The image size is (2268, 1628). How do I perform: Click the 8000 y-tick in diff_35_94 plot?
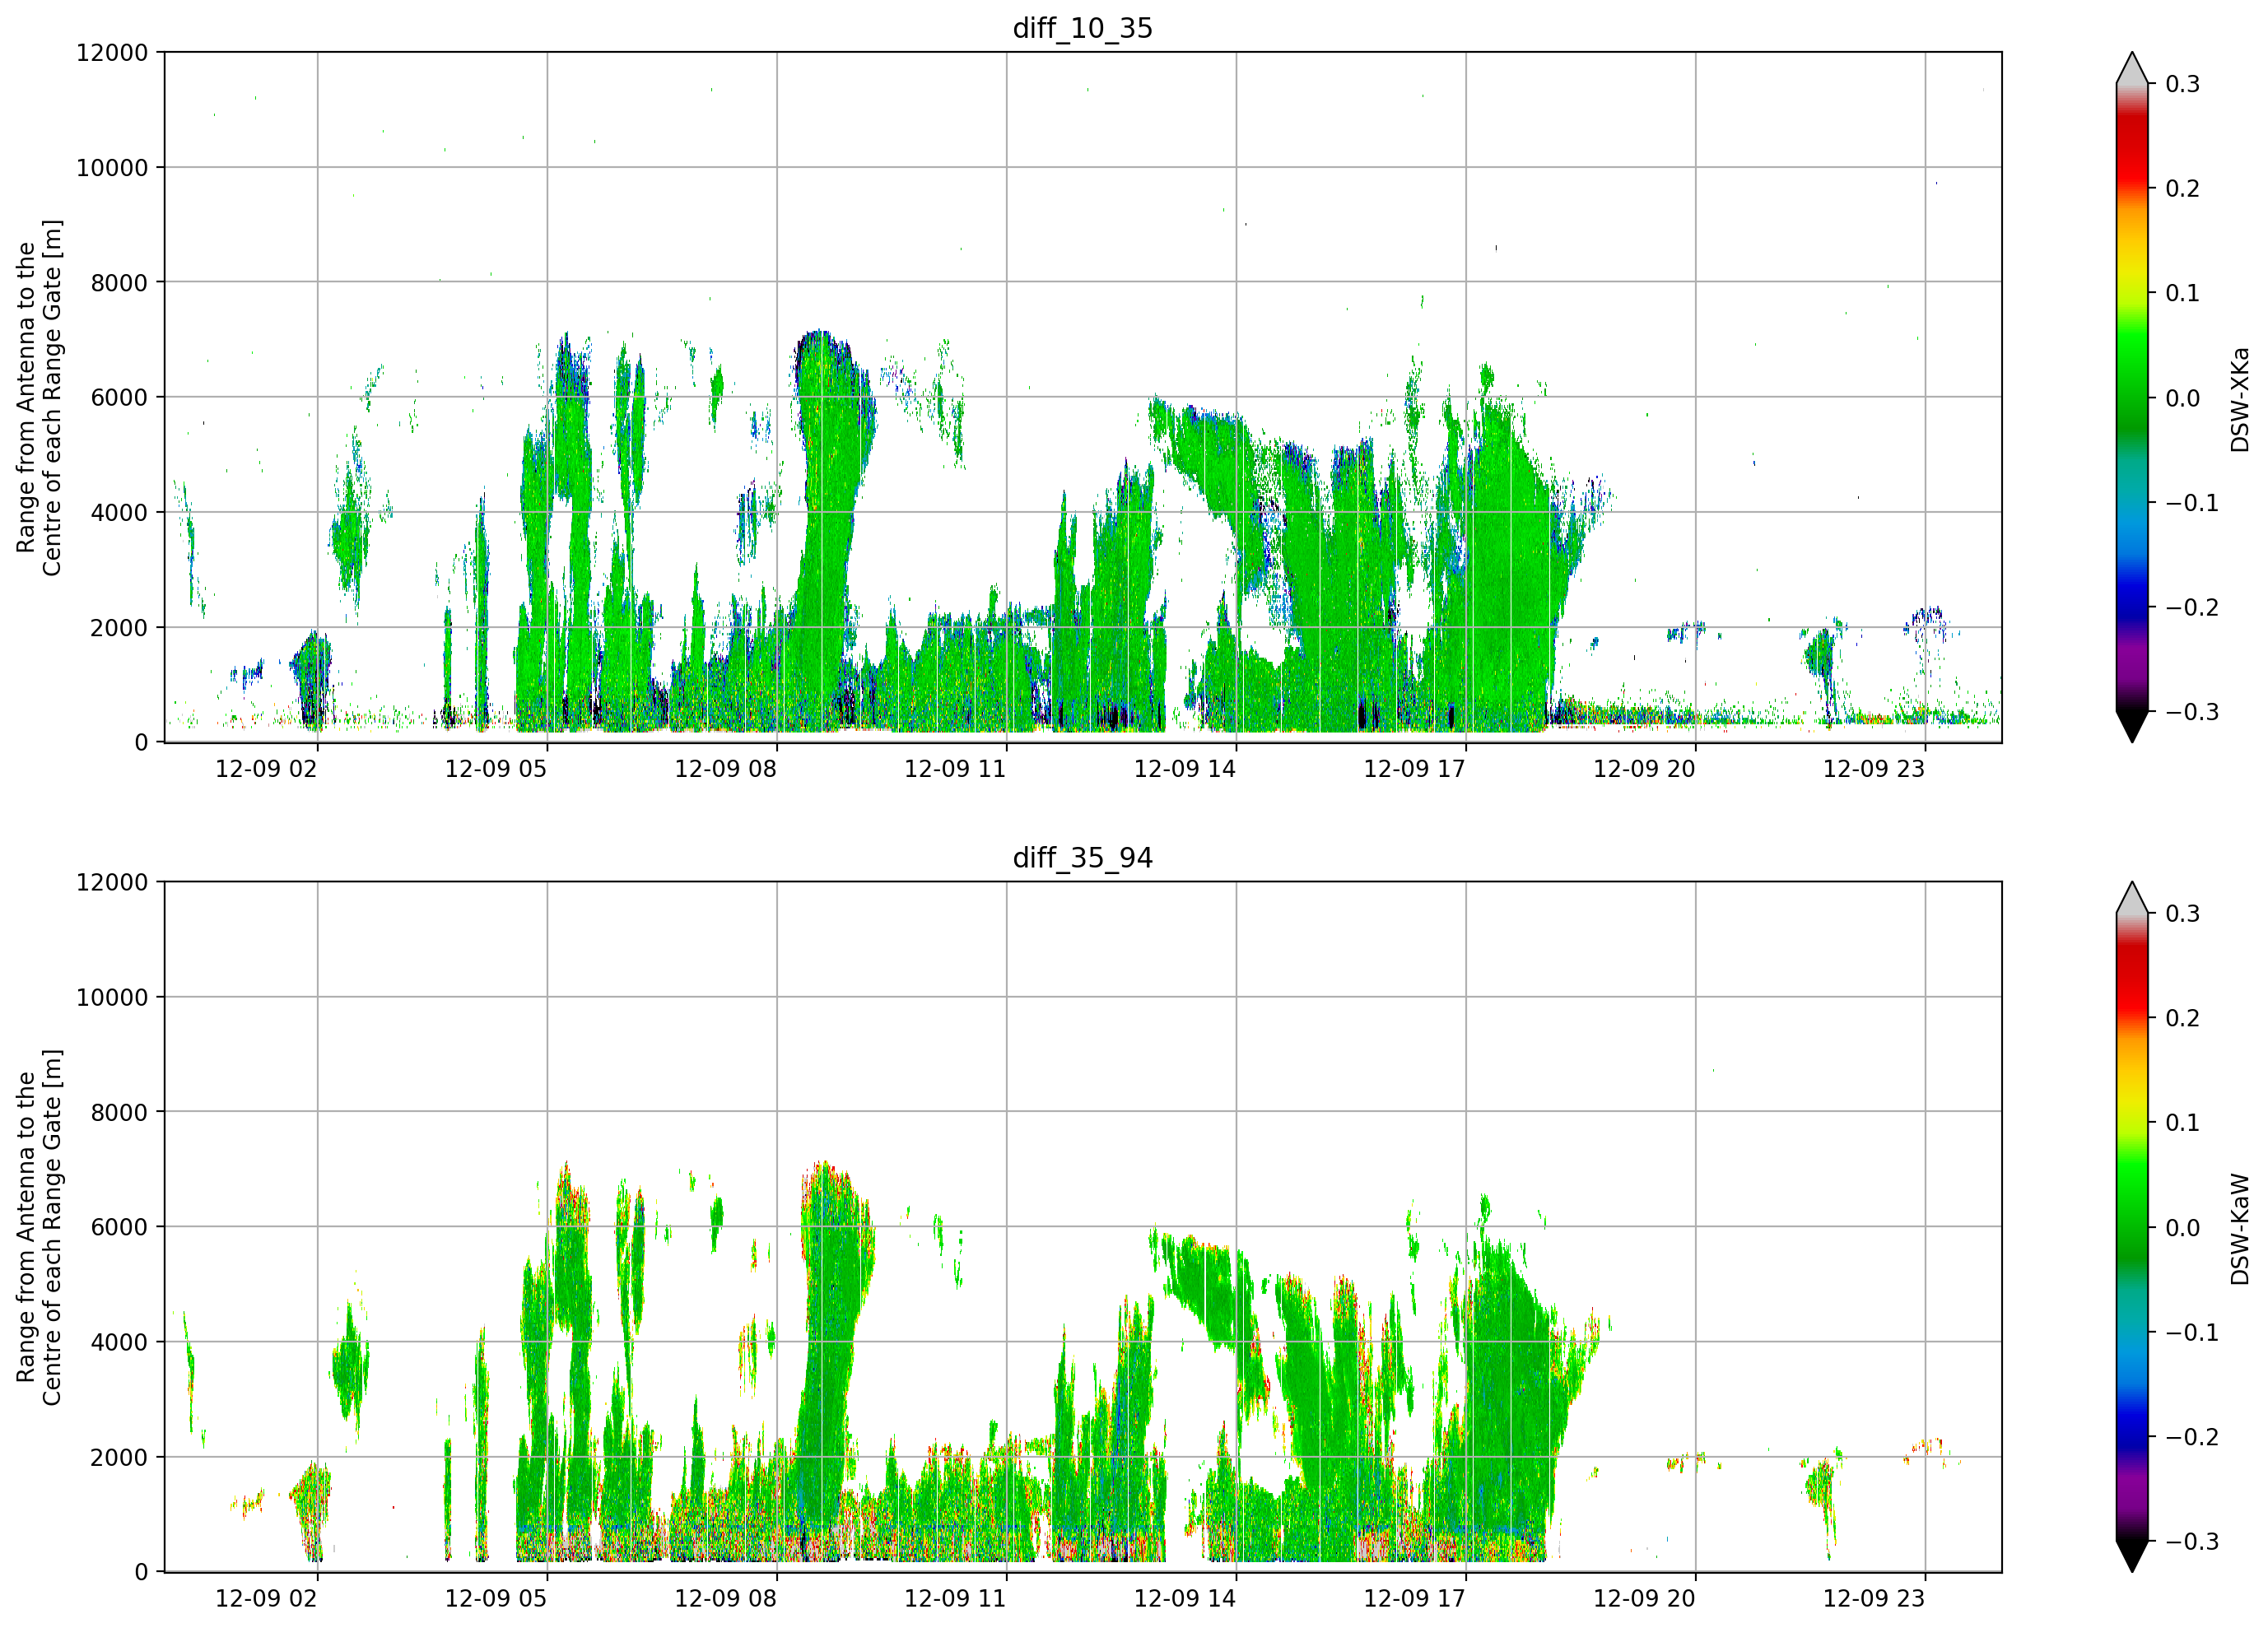pos(119,1112)
